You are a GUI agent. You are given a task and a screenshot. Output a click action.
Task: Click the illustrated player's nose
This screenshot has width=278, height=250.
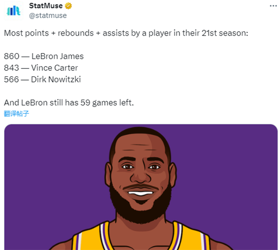(x=139, y=177)
